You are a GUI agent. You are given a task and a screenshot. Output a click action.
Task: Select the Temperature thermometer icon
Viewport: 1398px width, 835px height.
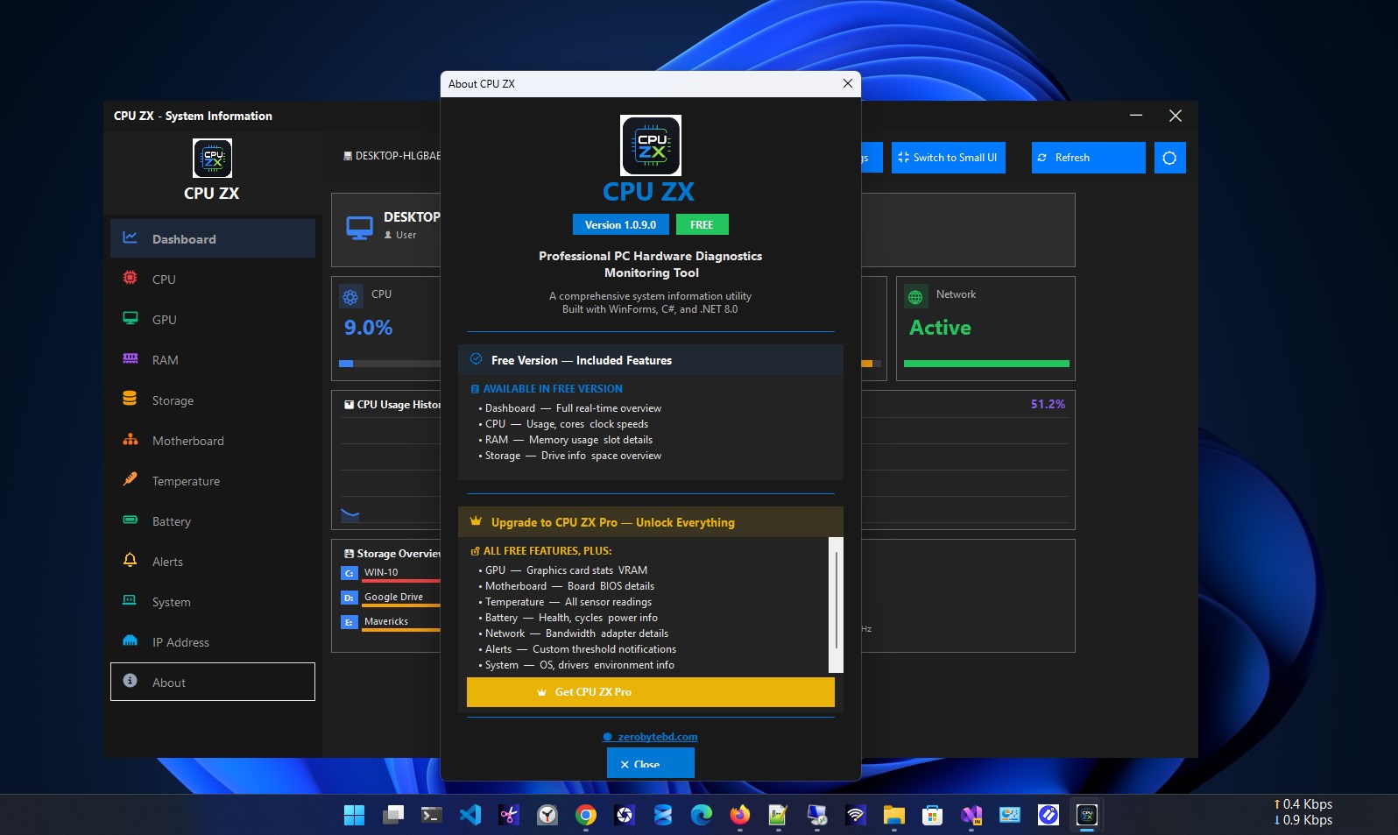click(x=130, y=479)
